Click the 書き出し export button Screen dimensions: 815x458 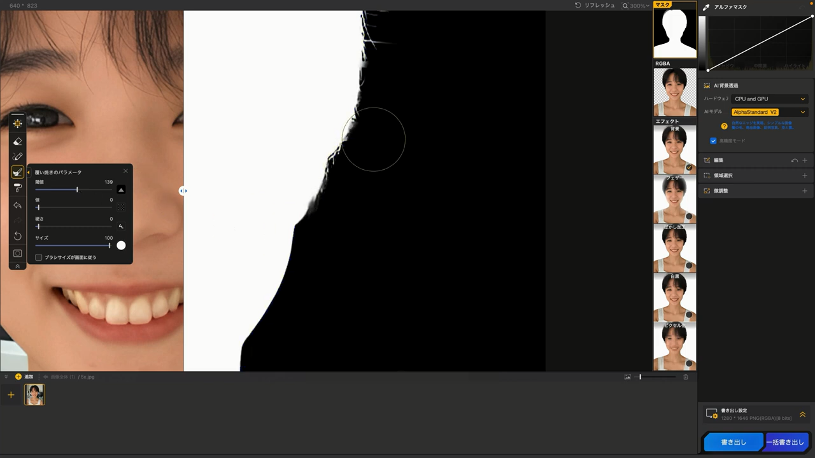pos(733,442)
